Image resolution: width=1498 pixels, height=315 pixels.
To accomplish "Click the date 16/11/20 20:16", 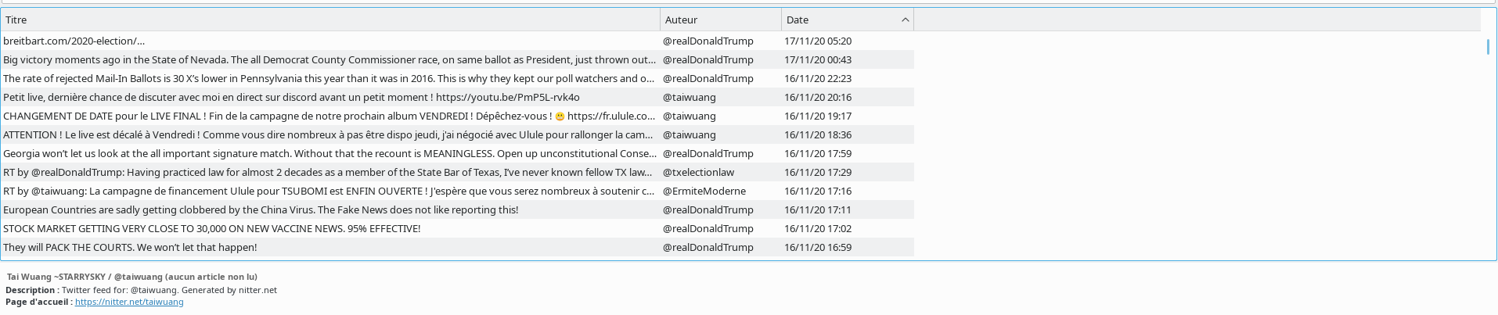I will click(x=818, y=97).
